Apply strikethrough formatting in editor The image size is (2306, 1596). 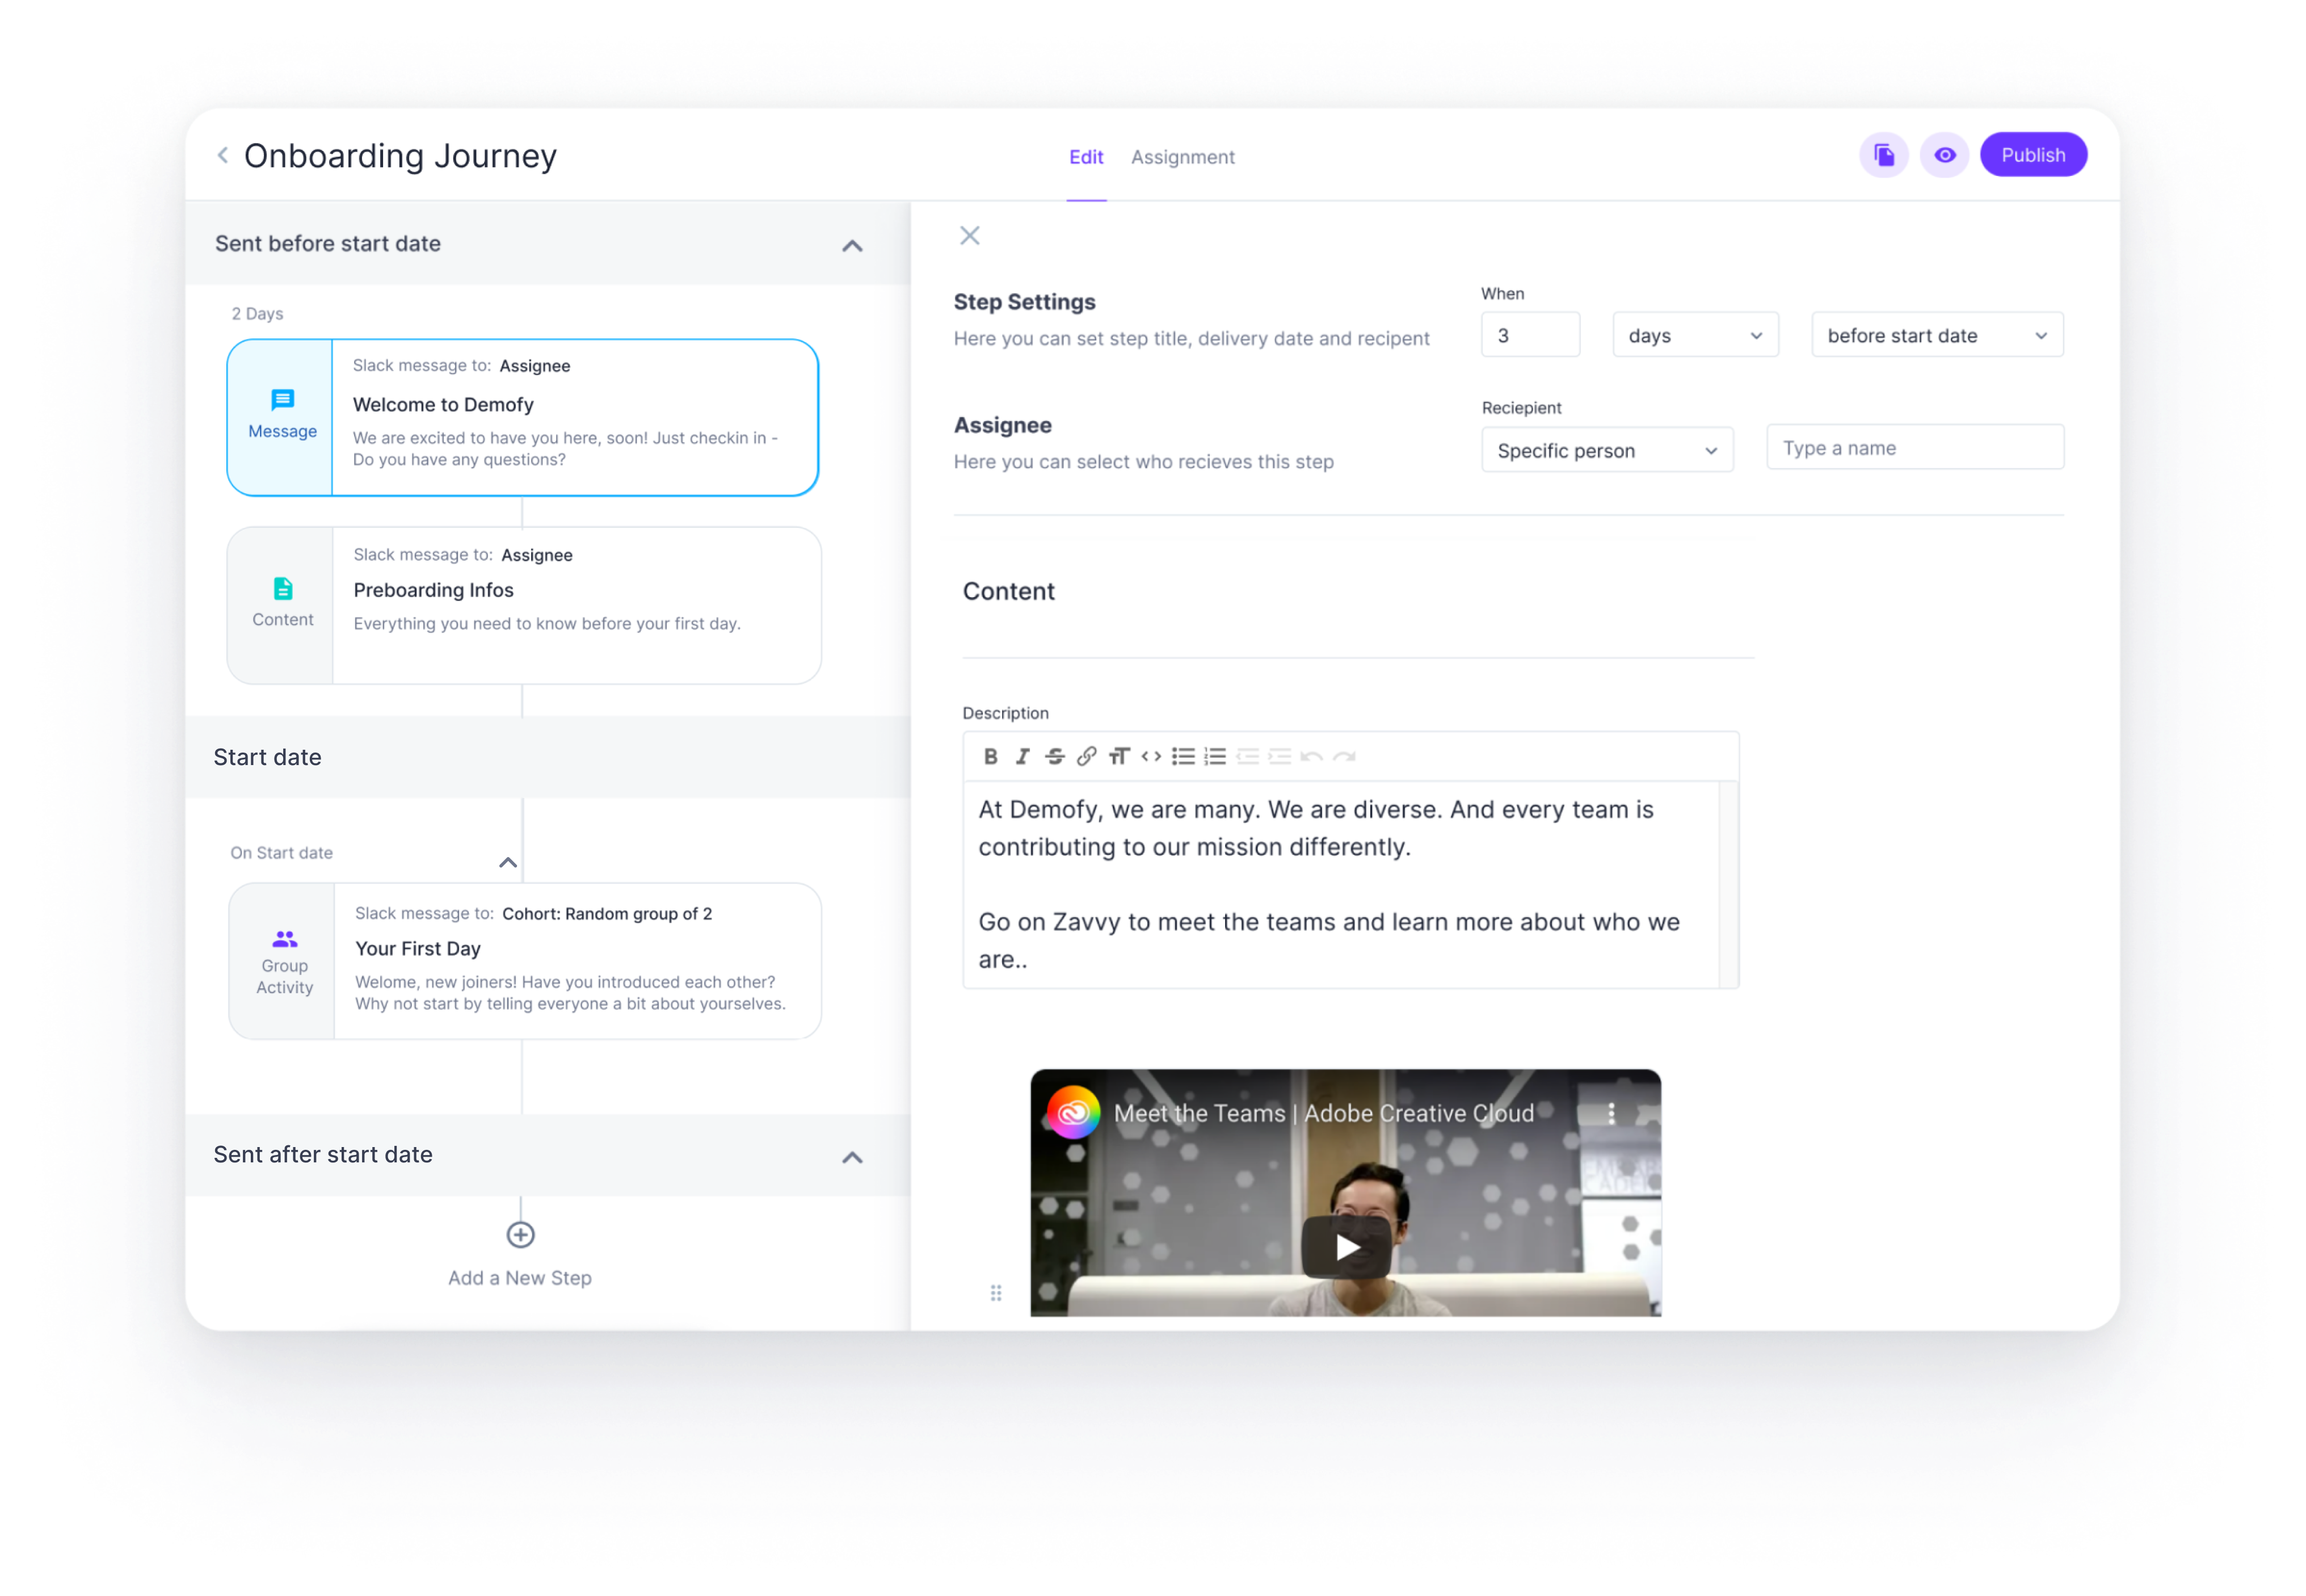[x=1054, y=756]
